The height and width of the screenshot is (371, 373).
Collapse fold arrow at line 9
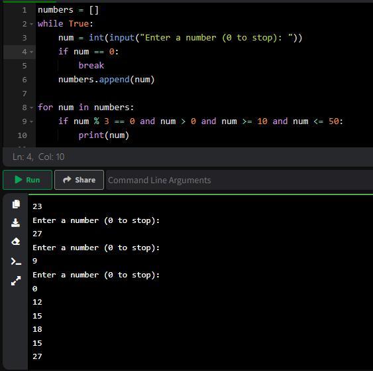(x=31, y=121)
